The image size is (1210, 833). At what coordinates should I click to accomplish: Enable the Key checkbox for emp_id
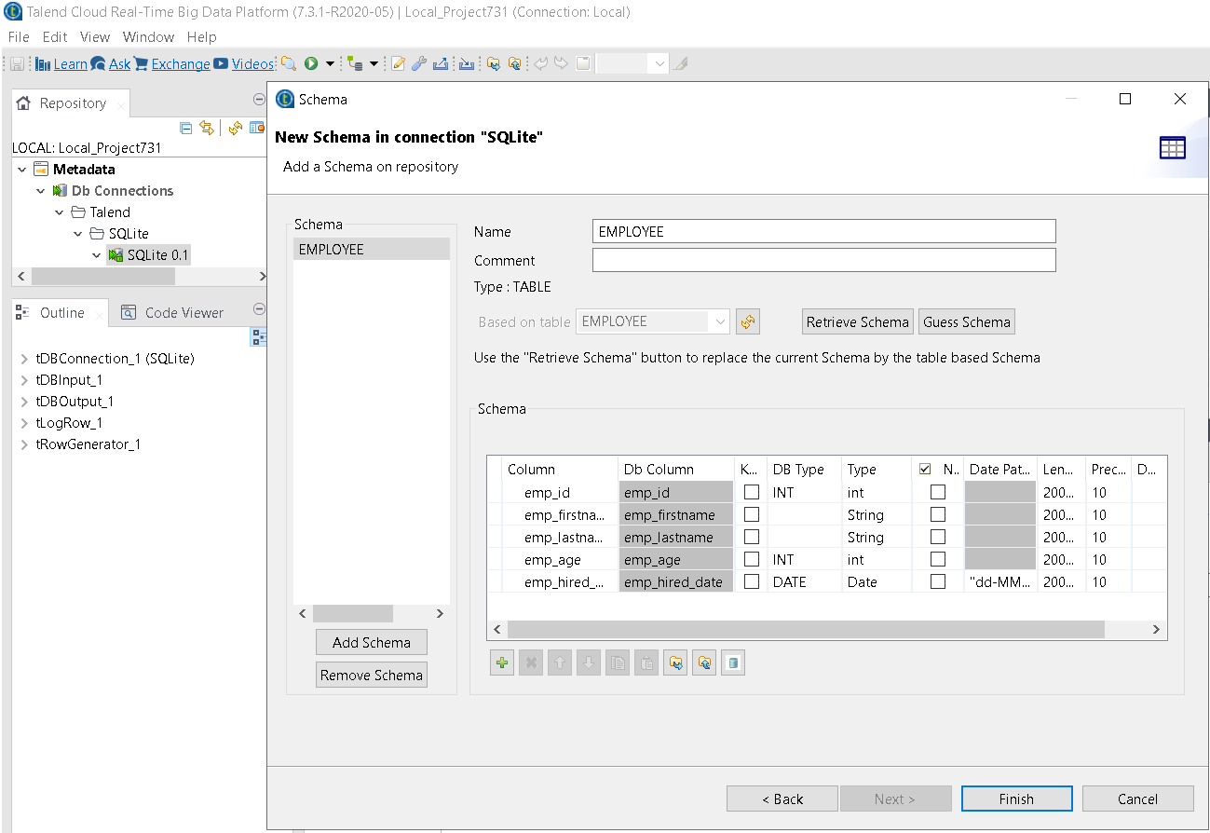752,492
